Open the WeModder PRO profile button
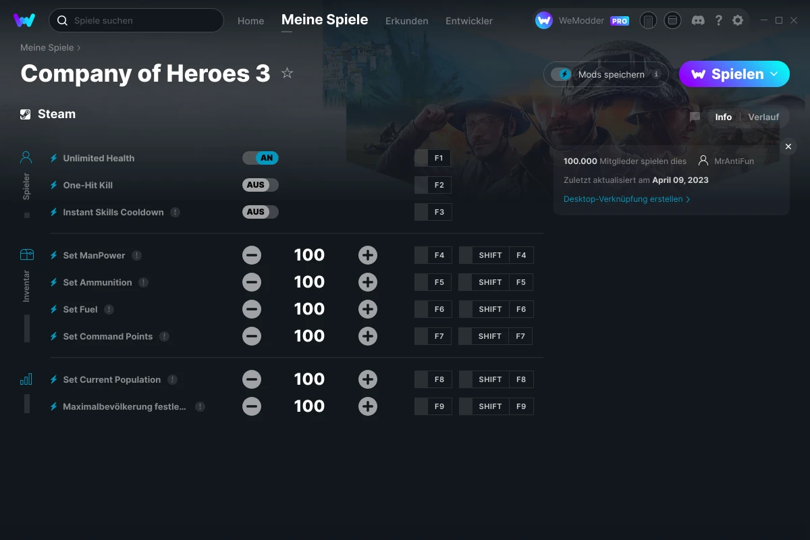 coord(582,20)
